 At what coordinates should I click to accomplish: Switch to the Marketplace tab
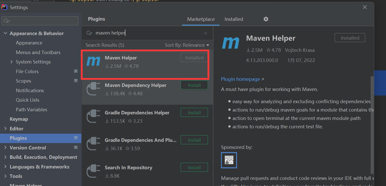pyautogui.click(x=201, y=19)
